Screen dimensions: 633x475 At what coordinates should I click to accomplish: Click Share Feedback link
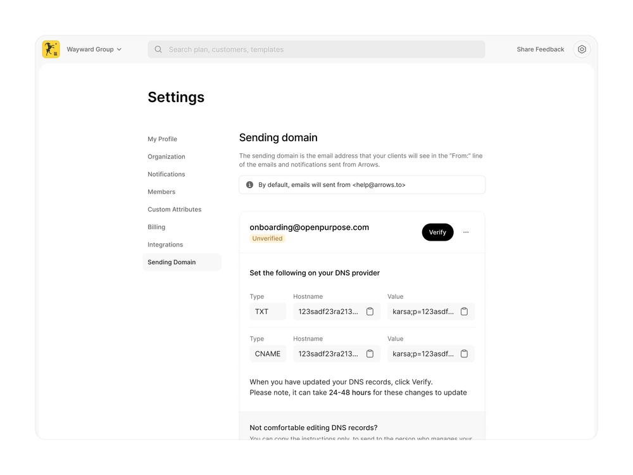click(x=540, y=49)
